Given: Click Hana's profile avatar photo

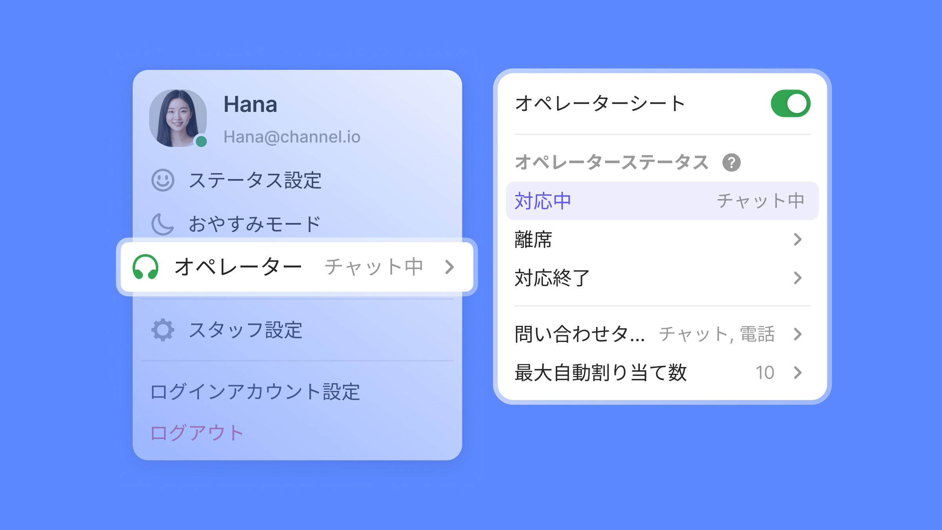Looking at the screenshot, I should tap(178, 118).
